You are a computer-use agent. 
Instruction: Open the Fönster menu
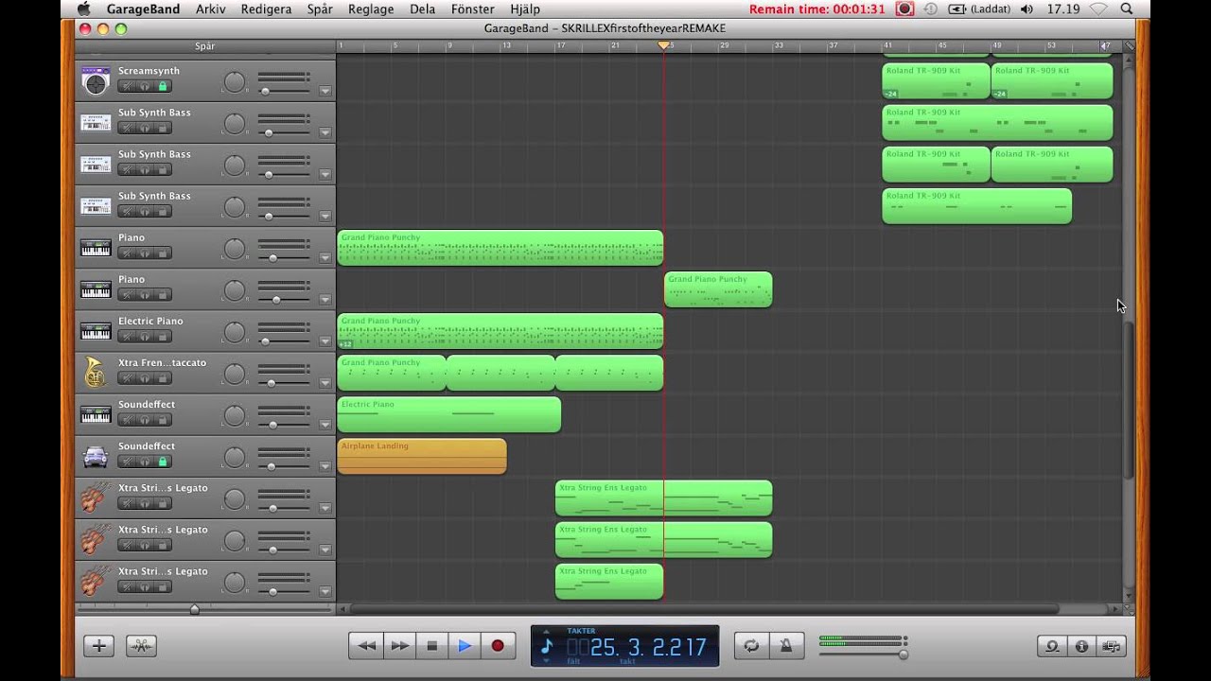click(x=472, y=9)
